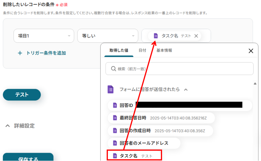Collapse the 詳細設定 section

click(x=8, y=126)
